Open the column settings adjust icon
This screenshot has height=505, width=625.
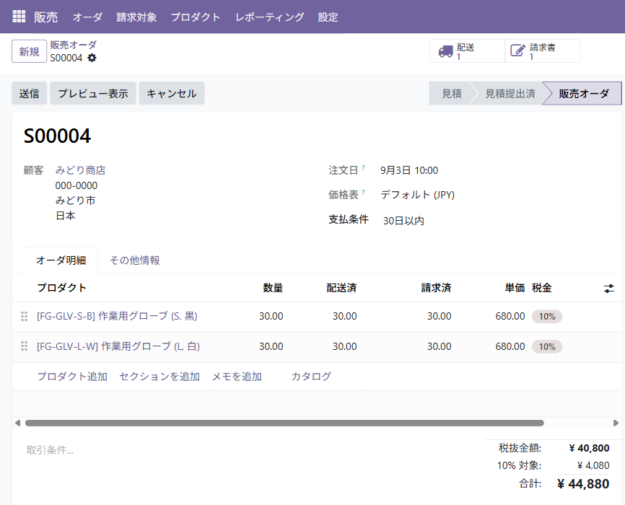coord(608,288)
